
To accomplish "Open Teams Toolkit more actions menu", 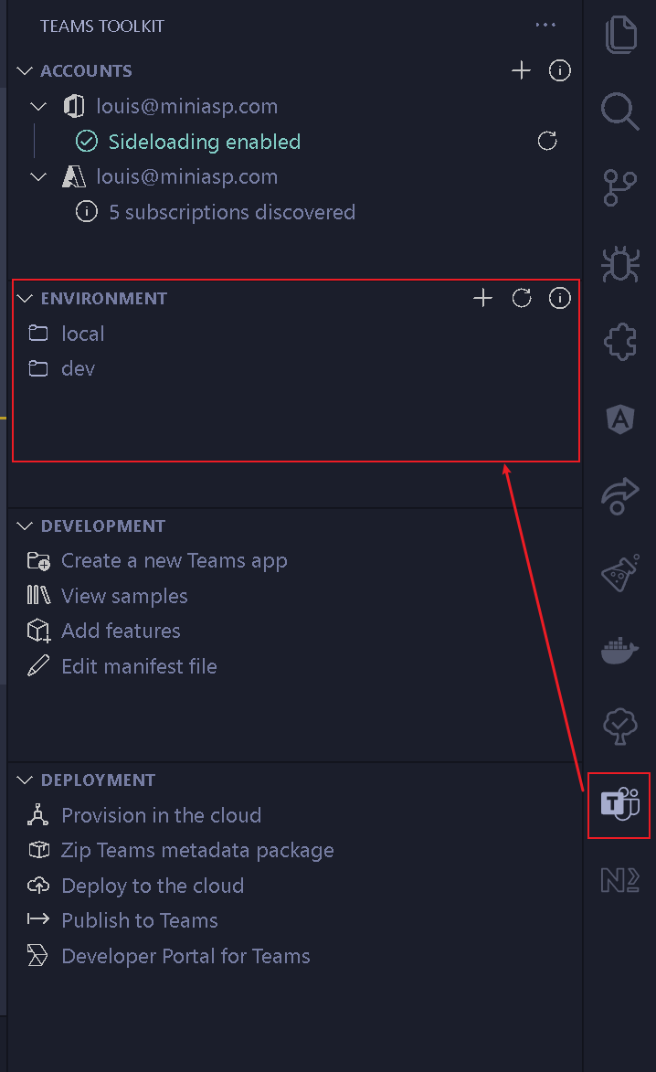I will (x=545, y=26).
